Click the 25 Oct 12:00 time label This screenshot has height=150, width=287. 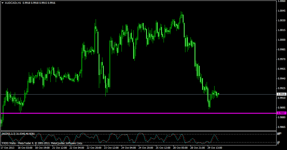(x=163, y=148)
